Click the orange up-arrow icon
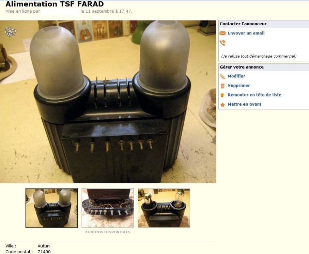The width and height of the screenshot is (309, 254). [222, 95]
